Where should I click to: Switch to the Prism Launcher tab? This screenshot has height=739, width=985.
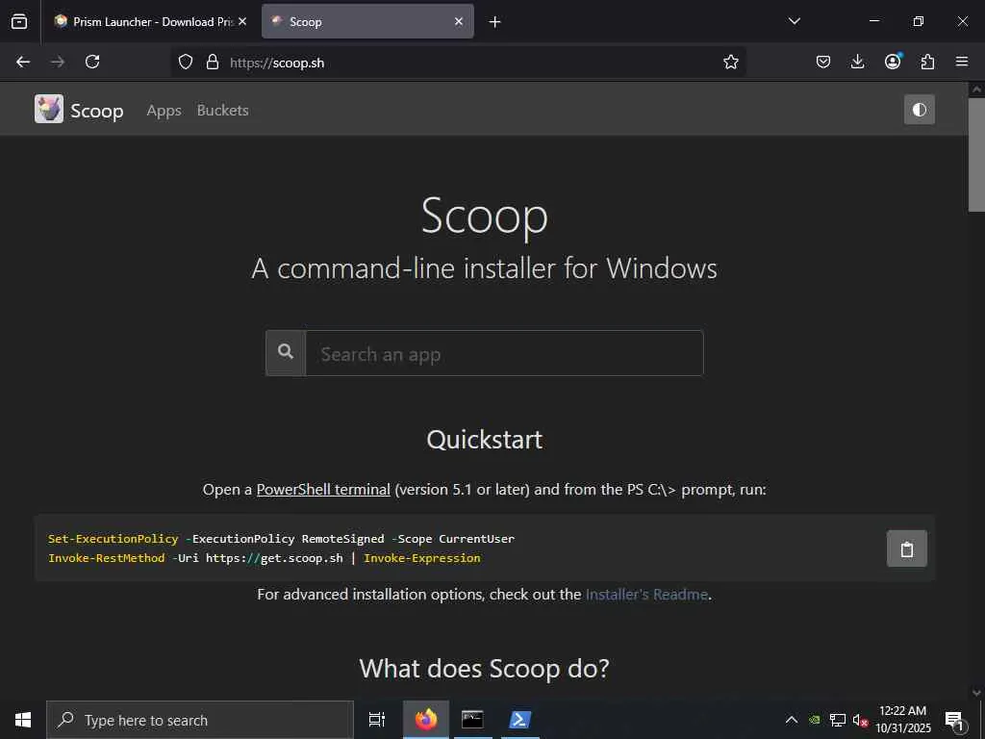click(x=150, y=21)
